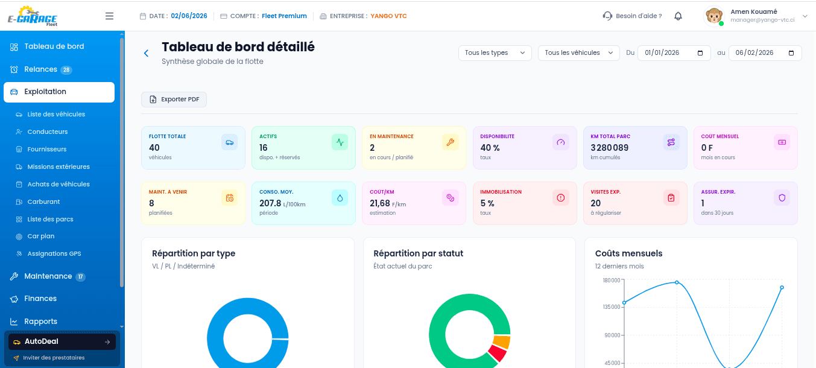Open Assignations GPS
The height and width of the screenshot is (368, 816).
(x=54, y=254)
